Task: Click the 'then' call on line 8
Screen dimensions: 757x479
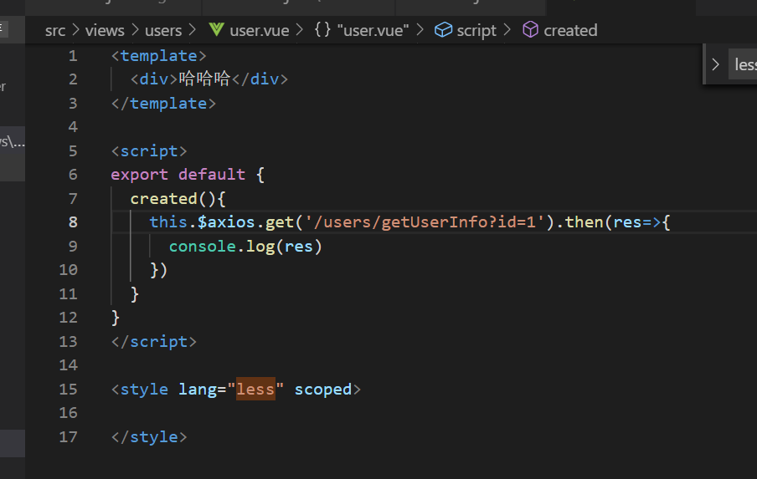Action: point(584,222)
